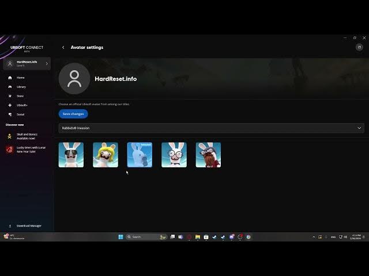Click the Download Manager arrow icon
The image size is (369, 276).
10,226
